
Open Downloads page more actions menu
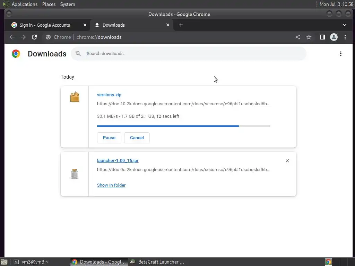[x=341, y=54]
